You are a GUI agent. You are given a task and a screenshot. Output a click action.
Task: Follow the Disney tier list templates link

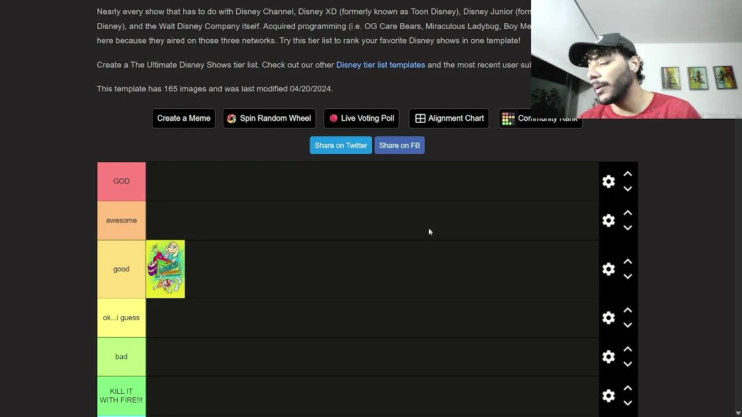pos(380,65)
